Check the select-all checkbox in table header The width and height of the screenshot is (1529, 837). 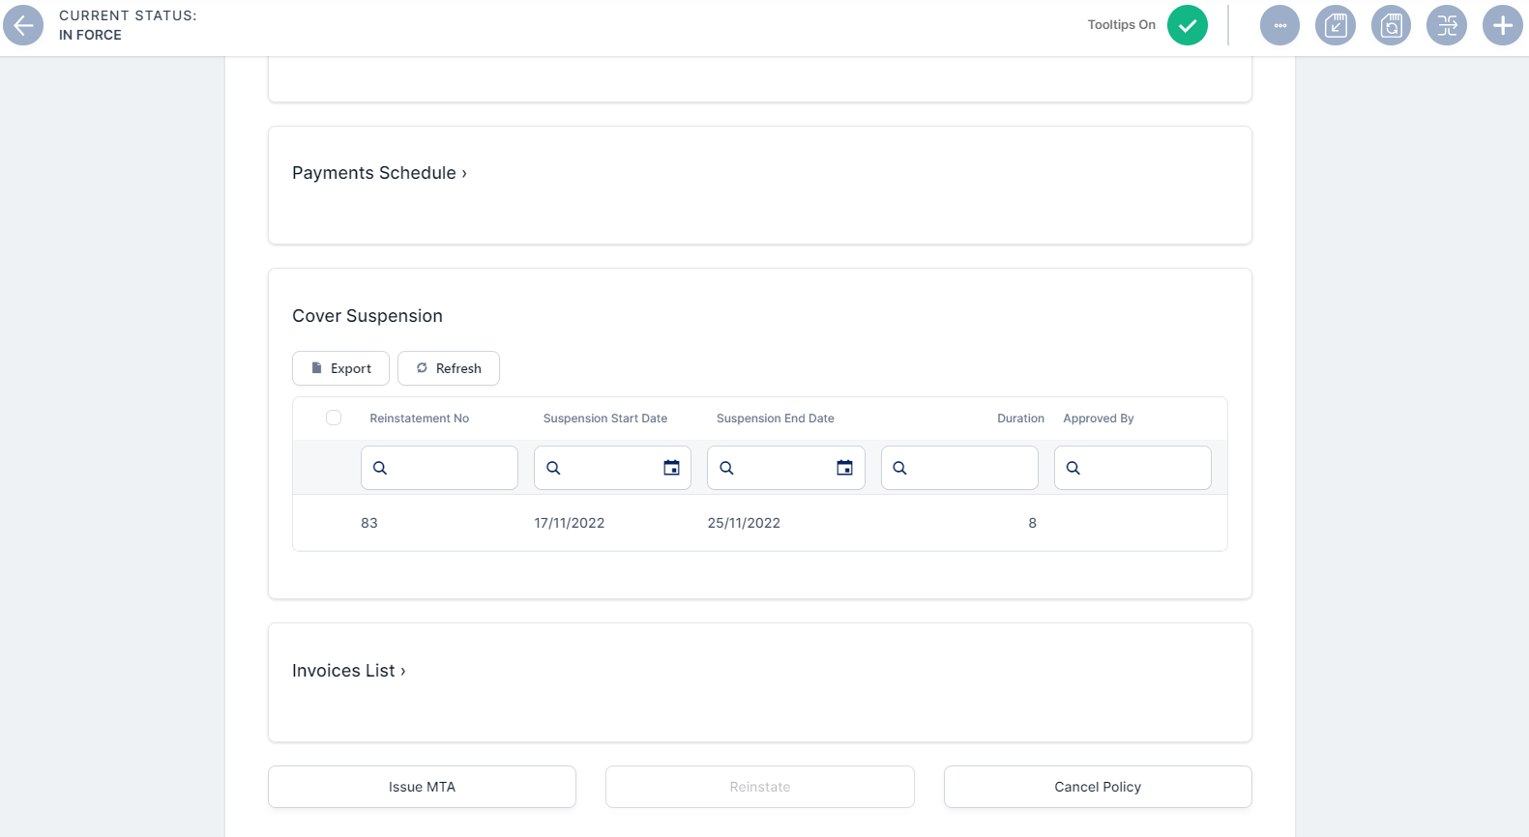coord(334,418)
